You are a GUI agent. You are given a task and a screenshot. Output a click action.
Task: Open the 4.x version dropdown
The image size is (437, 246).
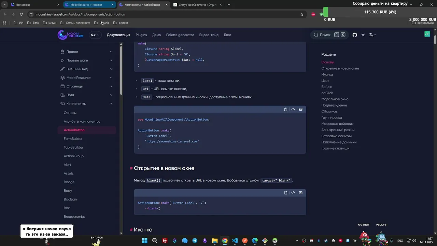point(95,35)
